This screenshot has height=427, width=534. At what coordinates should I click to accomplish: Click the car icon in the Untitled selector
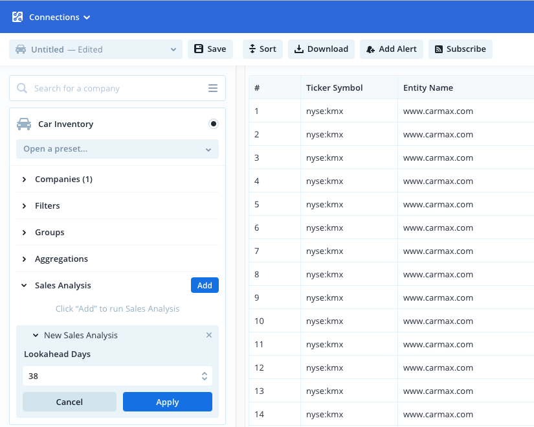point(21,49)
